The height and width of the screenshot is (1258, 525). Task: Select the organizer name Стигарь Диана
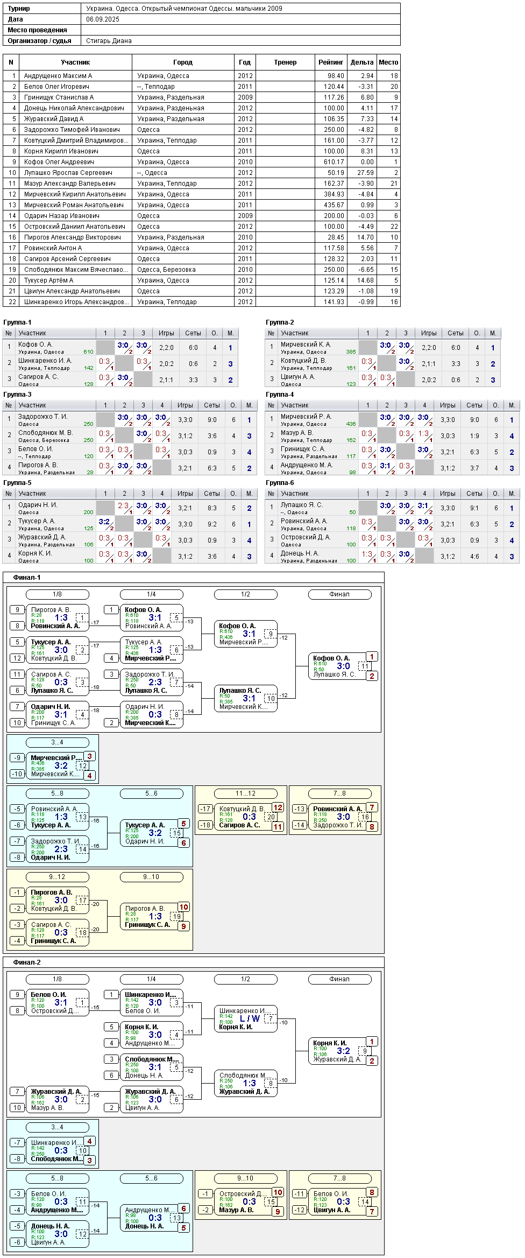point(109,41)
